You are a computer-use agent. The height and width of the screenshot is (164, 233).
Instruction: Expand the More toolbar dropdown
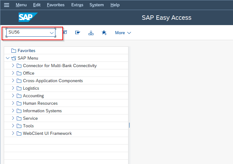123,33
